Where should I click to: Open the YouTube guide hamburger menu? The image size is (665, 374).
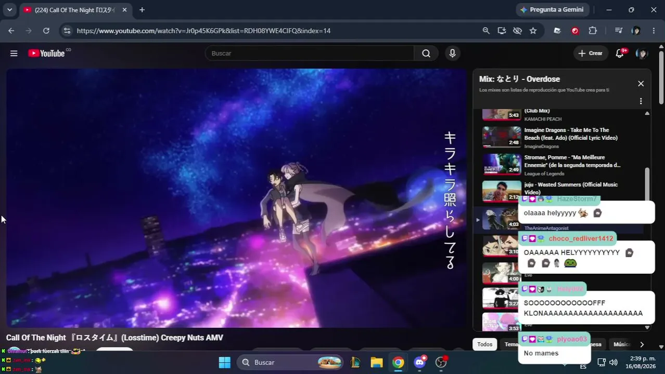tap(14, 54)
